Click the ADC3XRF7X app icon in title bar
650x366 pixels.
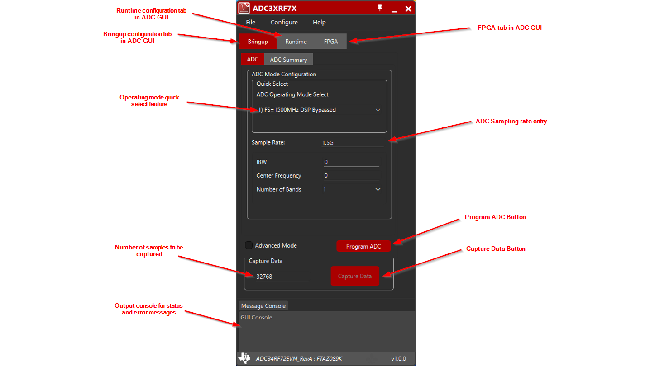pos(244,8)
